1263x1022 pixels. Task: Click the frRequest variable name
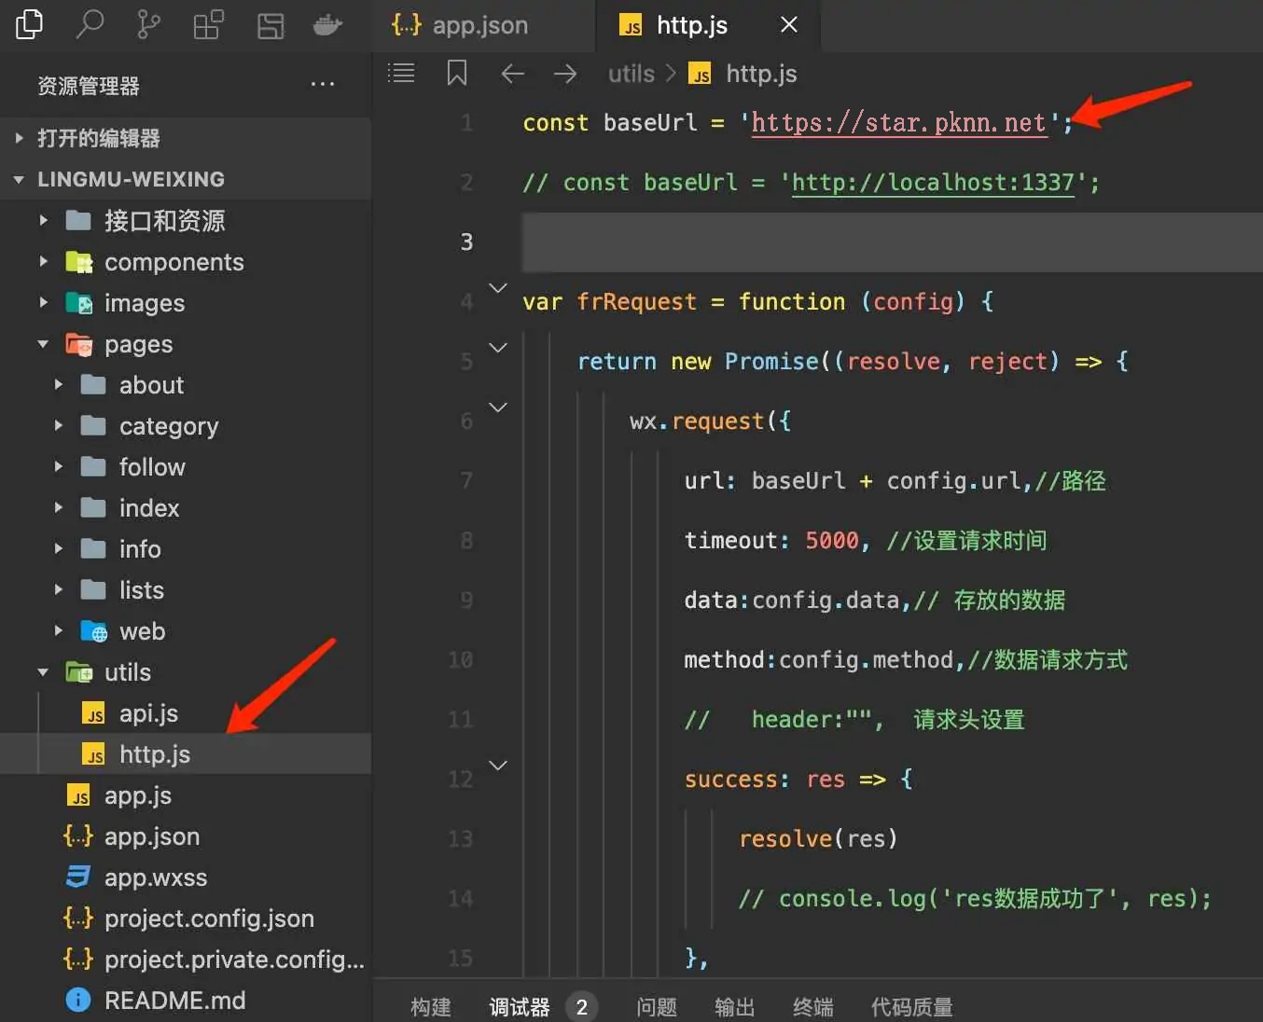click(636, 302)
